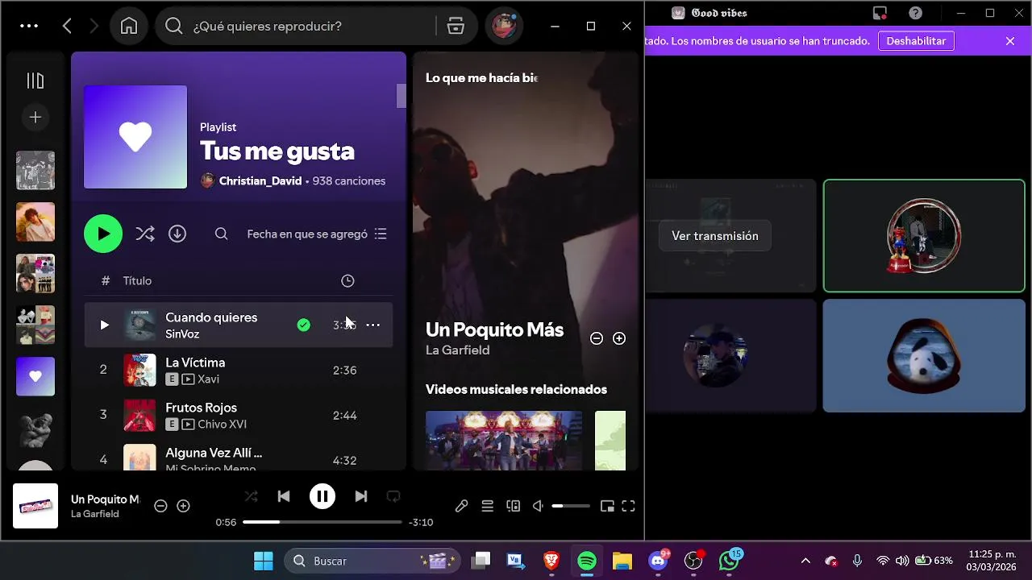Select the 'La Víctima' track title
1032x580 pixels.
click(x=195, y=362)
